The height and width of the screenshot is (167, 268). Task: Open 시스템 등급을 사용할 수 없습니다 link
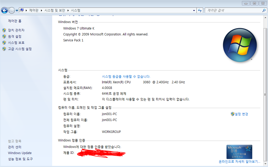coord(126,77)
